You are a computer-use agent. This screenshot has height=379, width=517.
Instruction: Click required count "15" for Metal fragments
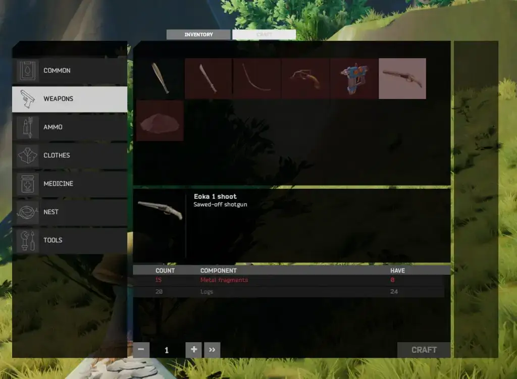[159, 280]
